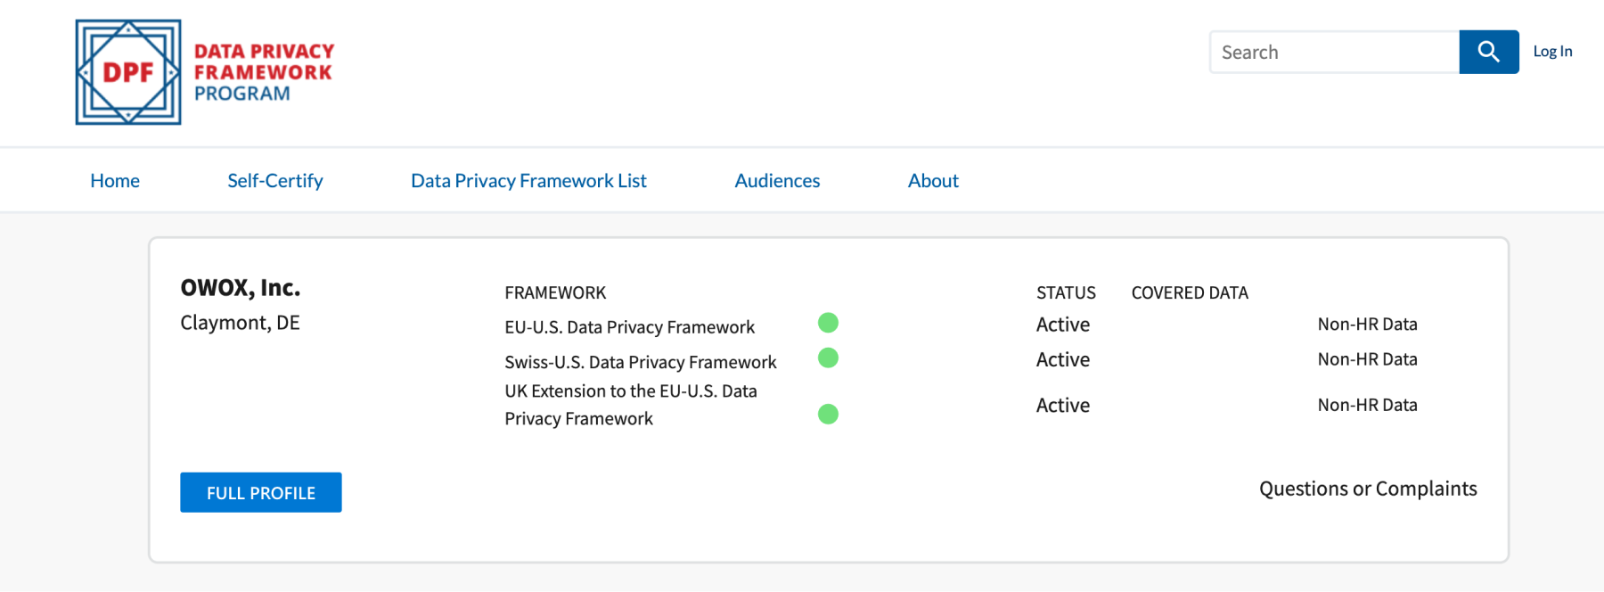Click UK Extension to the EU-U.S. Data Privacy Framework text

[x=631, y=405]
